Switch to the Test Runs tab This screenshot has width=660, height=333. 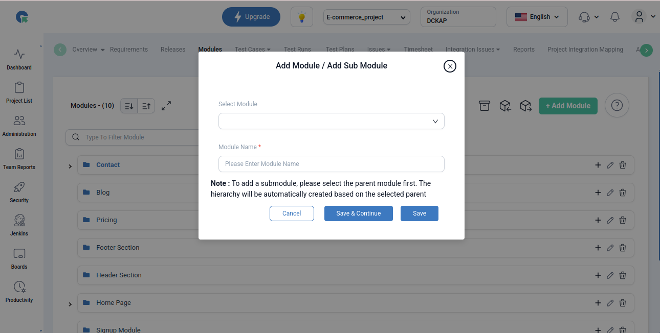tap(297, 50)
